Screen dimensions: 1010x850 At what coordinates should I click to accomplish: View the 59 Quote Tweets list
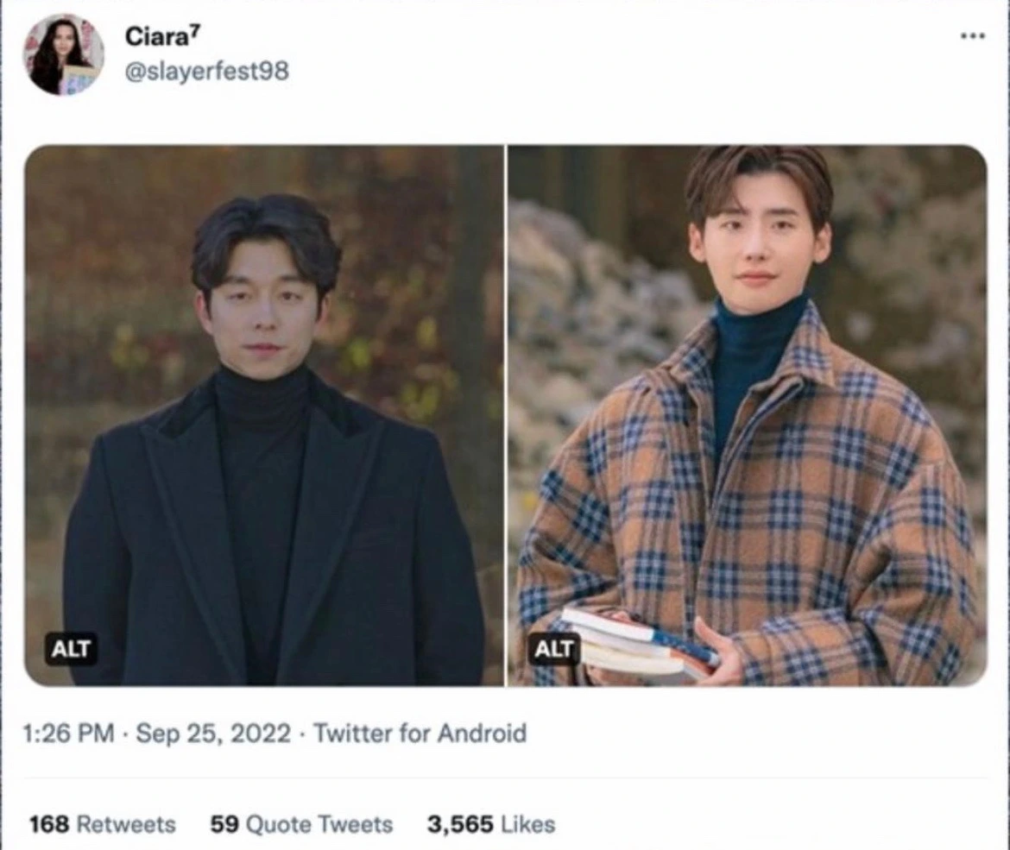pos(301,824)
